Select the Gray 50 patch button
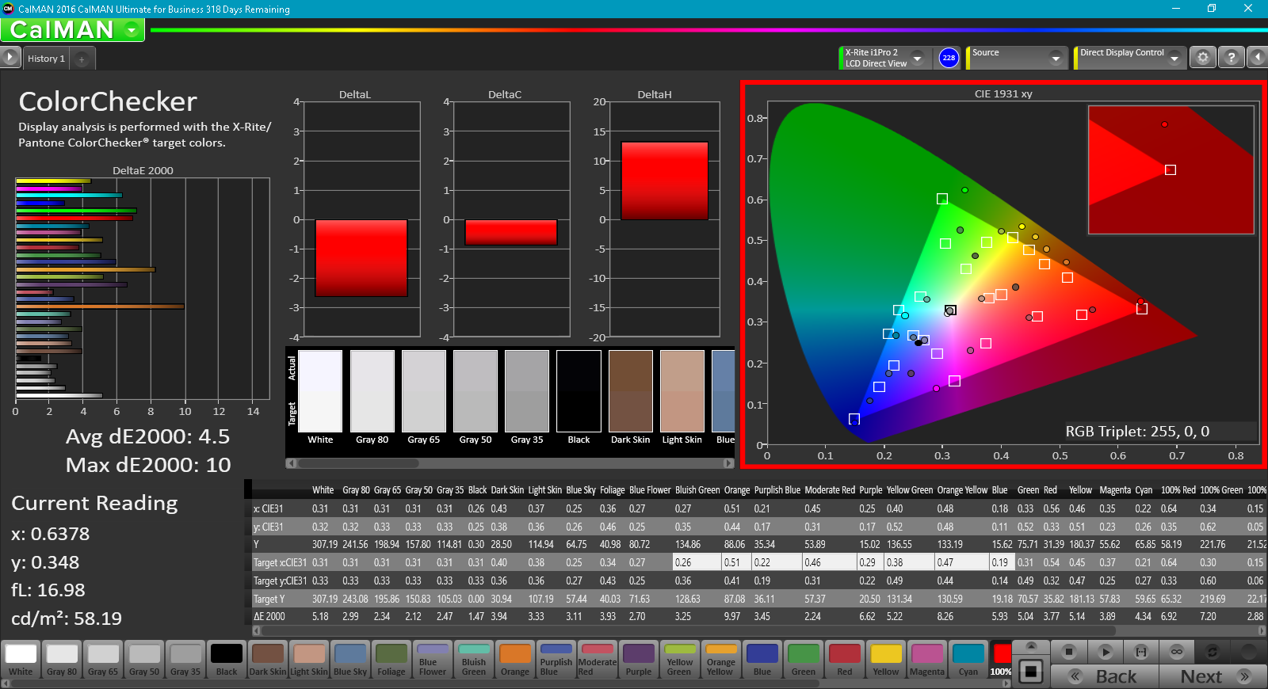1268x689 pixels. (x=144, y=659)
